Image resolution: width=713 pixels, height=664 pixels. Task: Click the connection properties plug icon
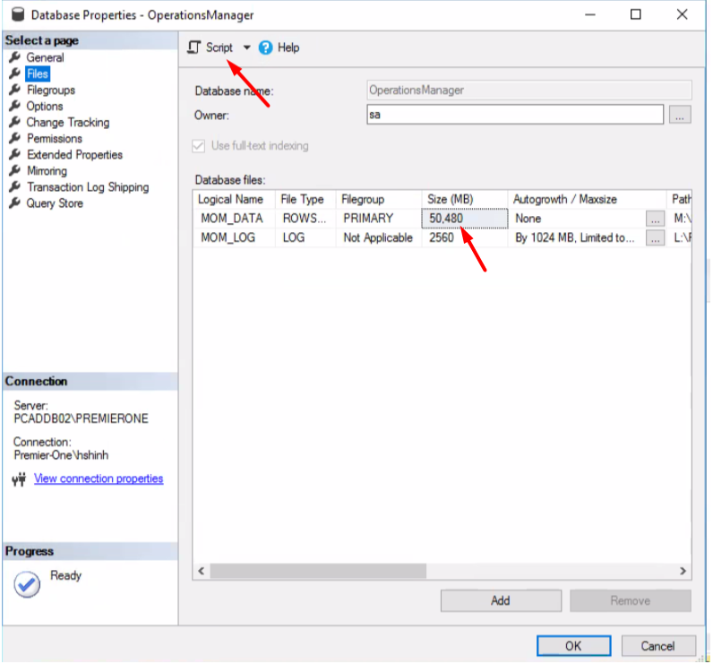pyautogui.click(x=19, y=479)
